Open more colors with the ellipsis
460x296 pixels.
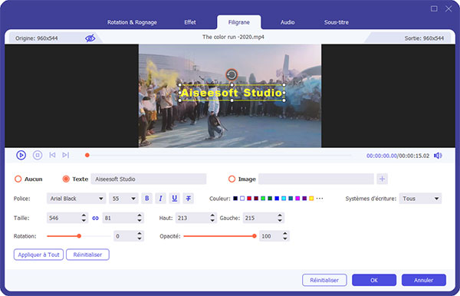tap(320, 199)
